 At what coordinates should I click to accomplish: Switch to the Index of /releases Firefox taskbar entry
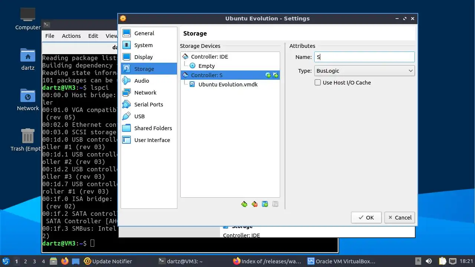267,261
